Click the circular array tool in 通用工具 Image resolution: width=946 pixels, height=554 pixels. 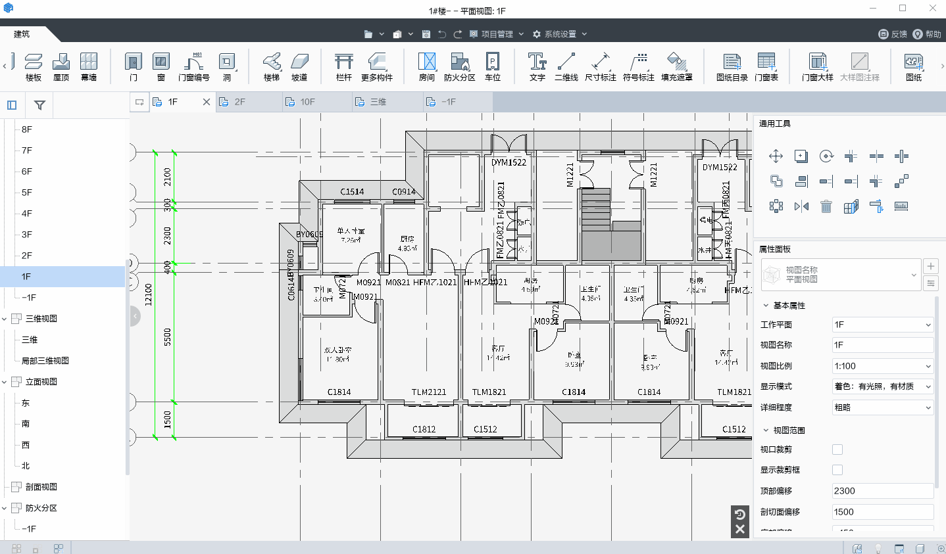point(776,206)
